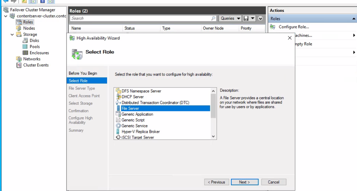The width and height of the screenshot is (357, 191).
Task: Click Generic Service gear icon
Action: [x=118, y=126]
